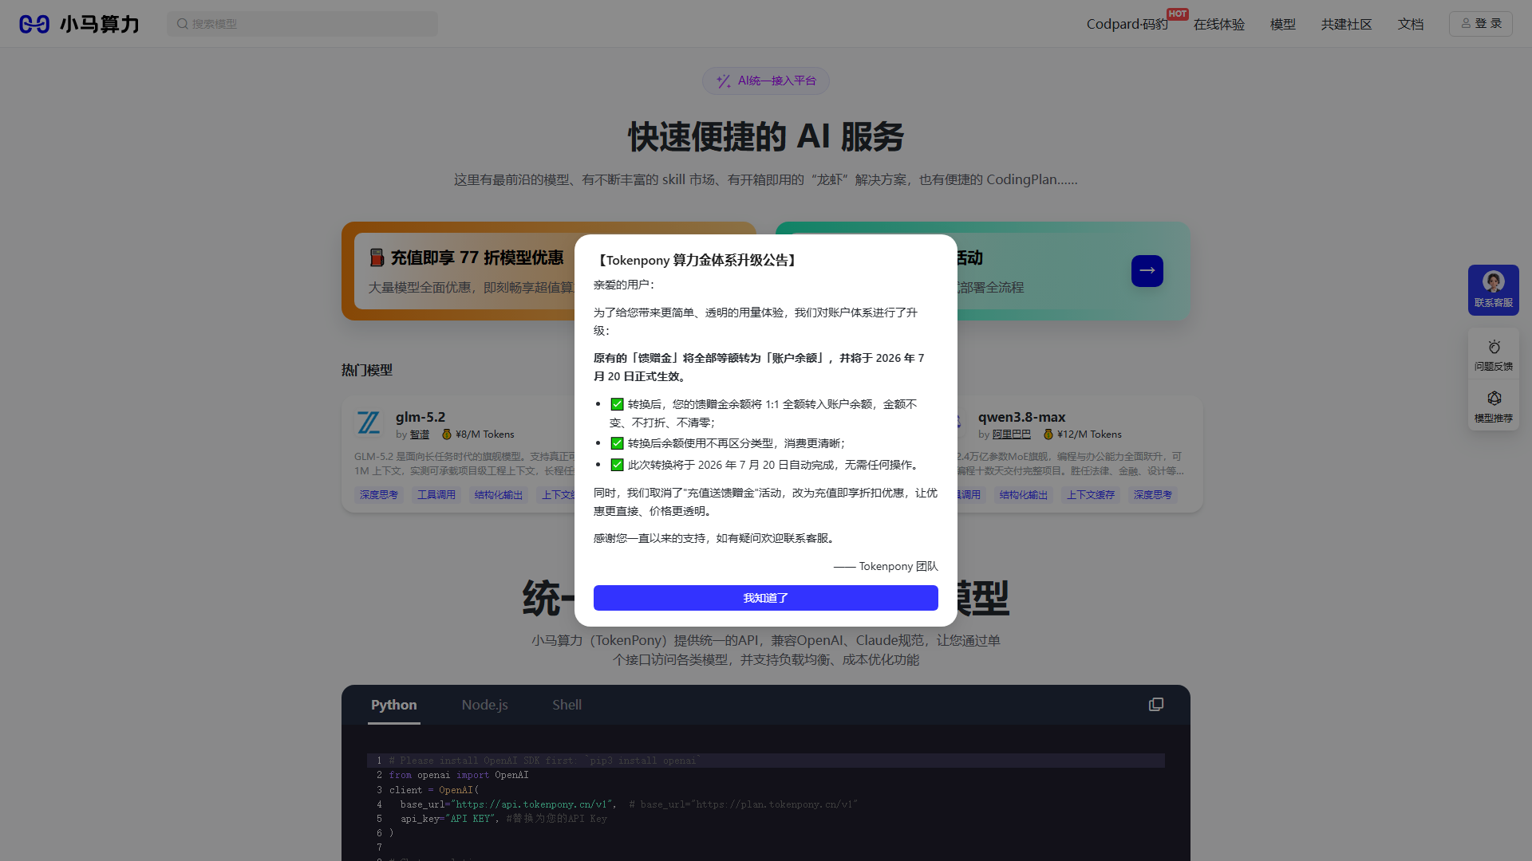Open 在线体验 in top navigation
The height and width of the screenshot is (861, 1532).
pos(1218,24)
